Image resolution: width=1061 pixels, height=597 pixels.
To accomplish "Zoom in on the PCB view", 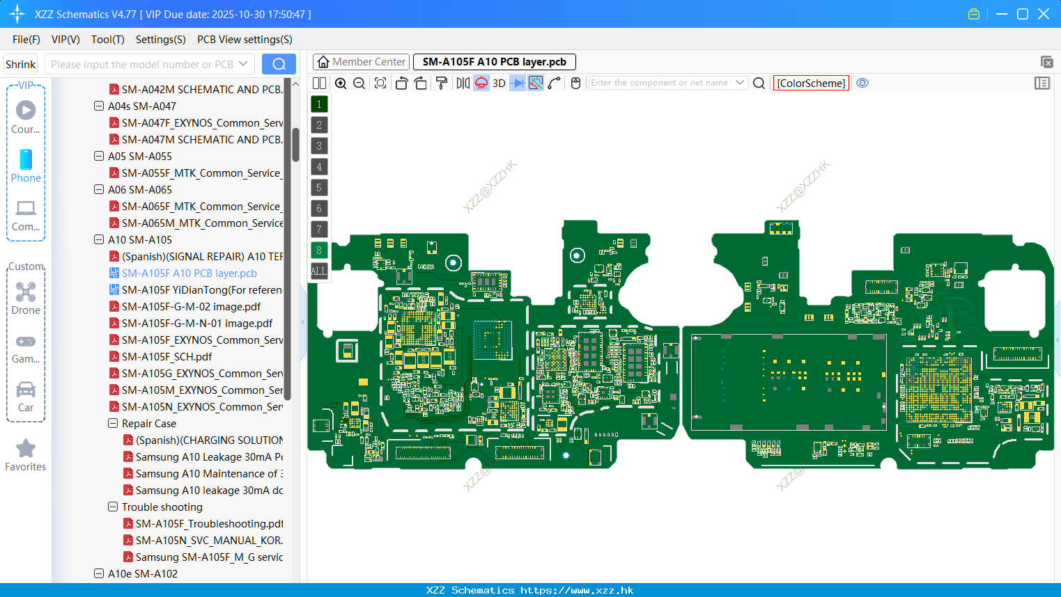I will pyautogui.click(x=341, y=83).
